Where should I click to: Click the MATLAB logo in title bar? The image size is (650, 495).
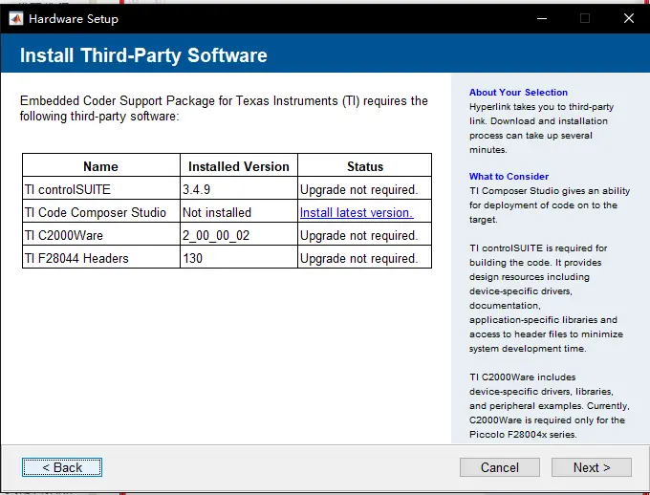[x=15, y=19]
